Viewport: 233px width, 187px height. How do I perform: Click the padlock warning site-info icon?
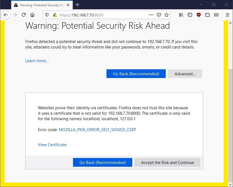tap(55, 15)
